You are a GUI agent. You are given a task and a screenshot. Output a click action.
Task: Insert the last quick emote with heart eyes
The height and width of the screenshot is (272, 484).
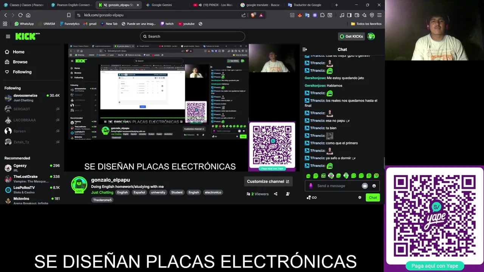[x=376, y=176]
